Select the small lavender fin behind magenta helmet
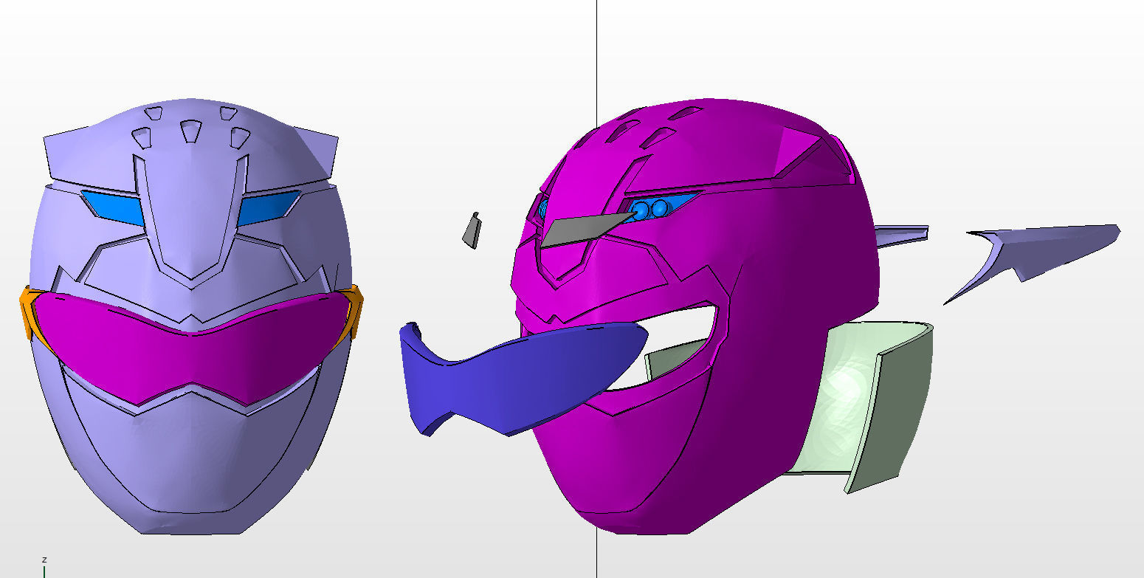 pyautogui.click(x=902, y=235)
